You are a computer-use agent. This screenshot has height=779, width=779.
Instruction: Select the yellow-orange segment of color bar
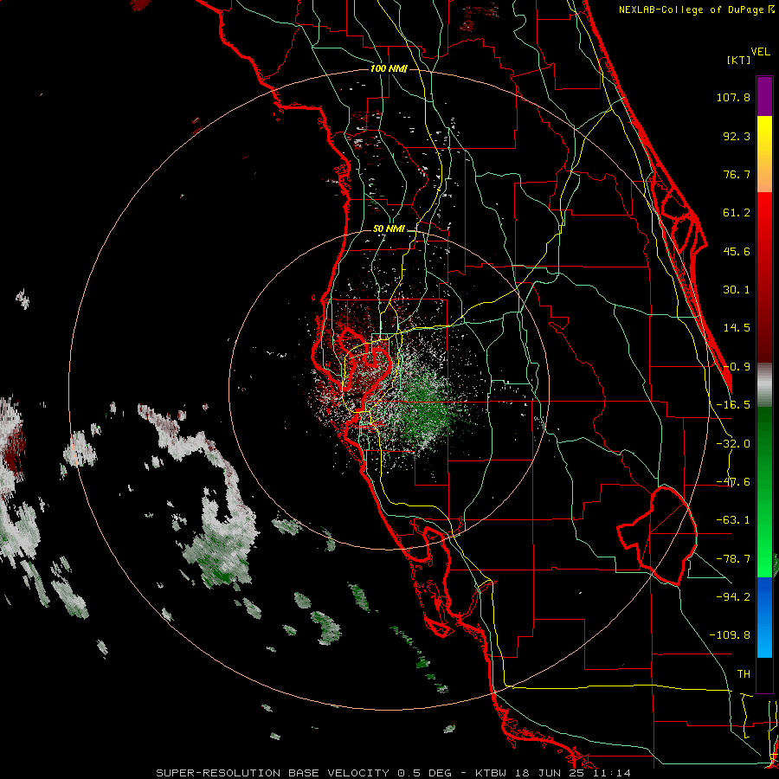pos(764,154)
